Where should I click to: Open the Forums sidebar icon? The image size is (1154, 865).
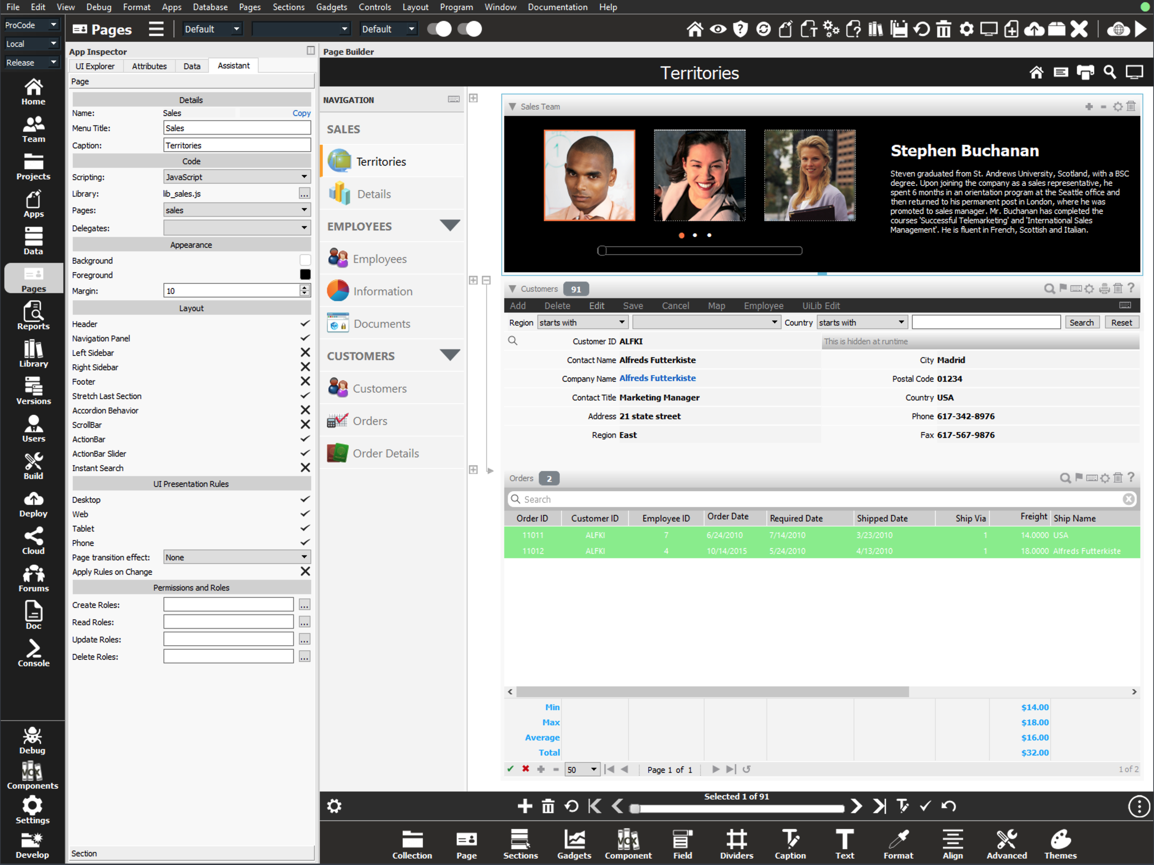pos(33,579)
